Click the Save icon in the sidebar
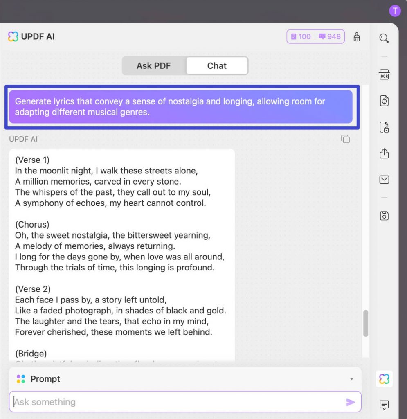This screenshot has width=407, height=419. pyautogui.click(x=384, y=216)
